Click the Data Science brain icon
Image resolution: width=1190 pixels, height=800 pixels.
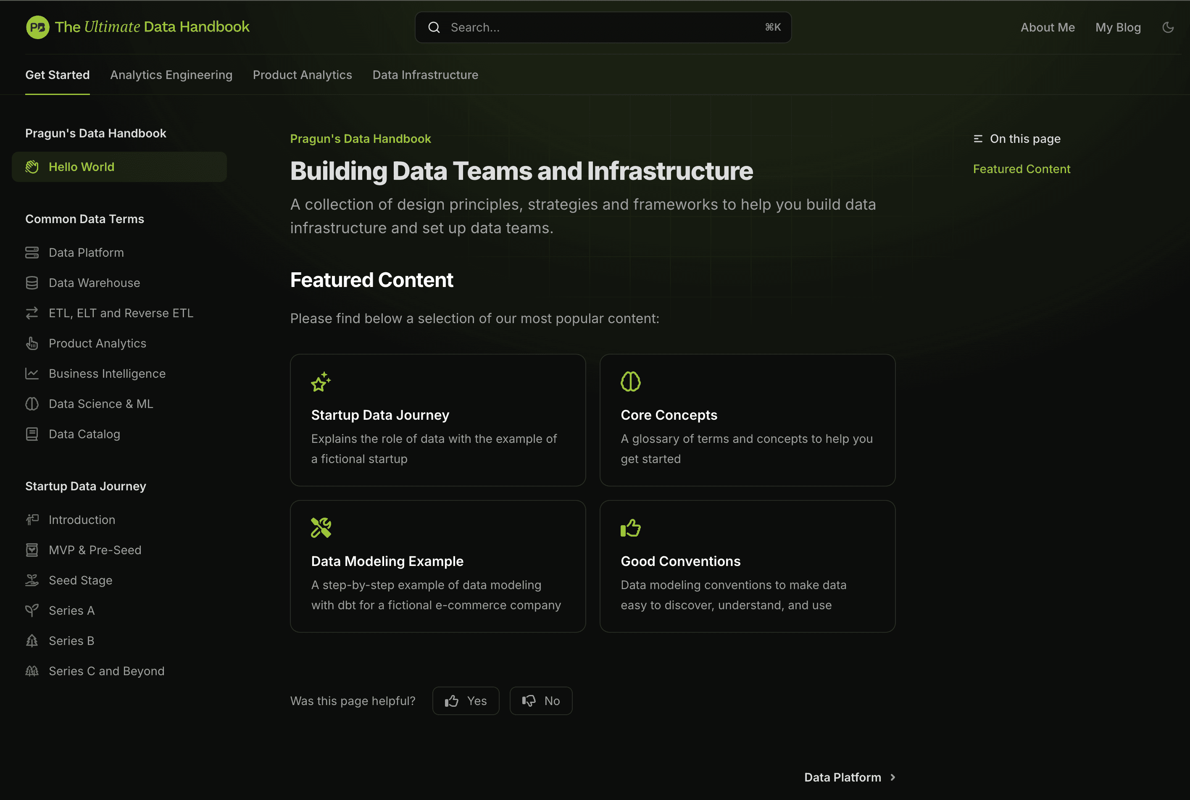click(x=32, y=404)
